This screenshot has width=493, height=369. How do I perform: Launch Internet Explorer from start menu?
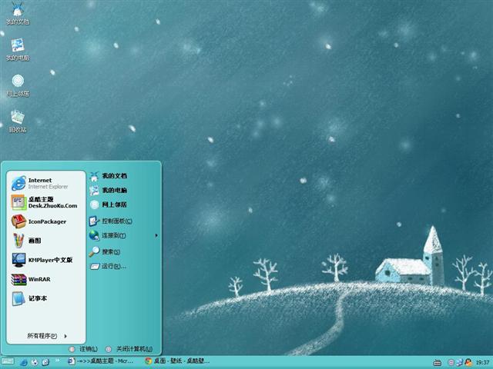[x=46, y=183]
